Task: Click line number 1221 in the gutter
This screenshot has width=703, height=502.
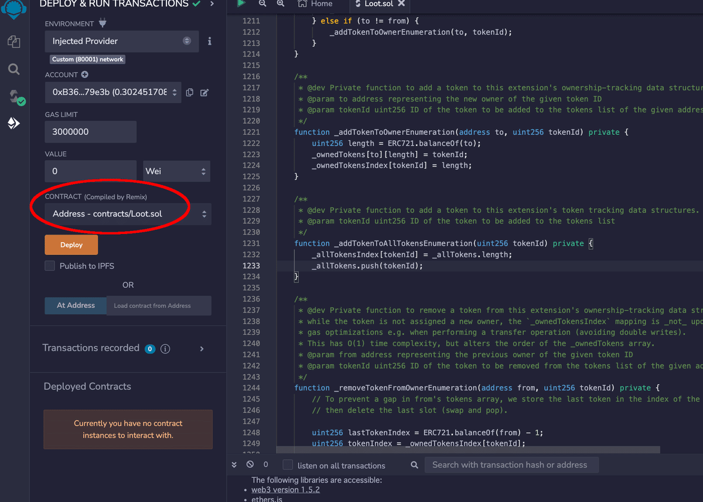Action: coord(251,132)
